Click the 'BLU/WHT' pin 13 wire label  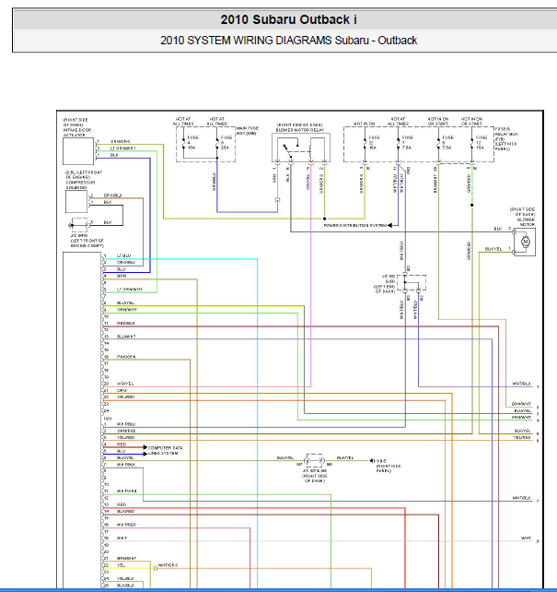[126, 337]
